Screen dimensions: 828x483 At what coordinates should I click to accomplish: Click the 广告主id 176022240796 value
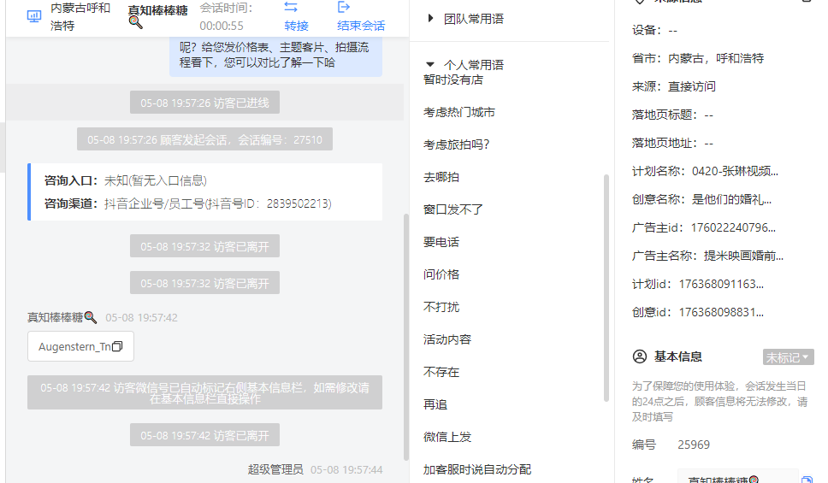tap(733, 227)
